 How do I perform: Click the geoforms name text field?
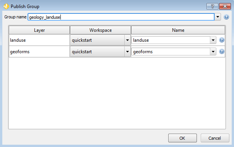171,52
